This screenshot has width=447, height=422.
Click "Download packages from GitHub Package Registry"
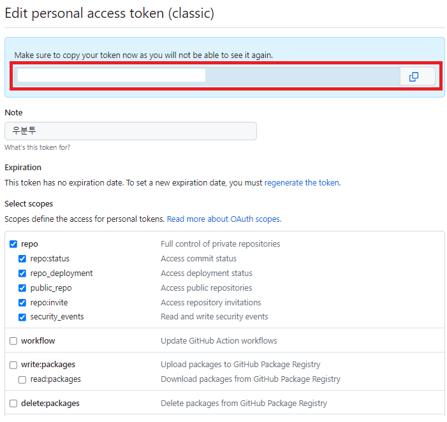coord(251,379)
